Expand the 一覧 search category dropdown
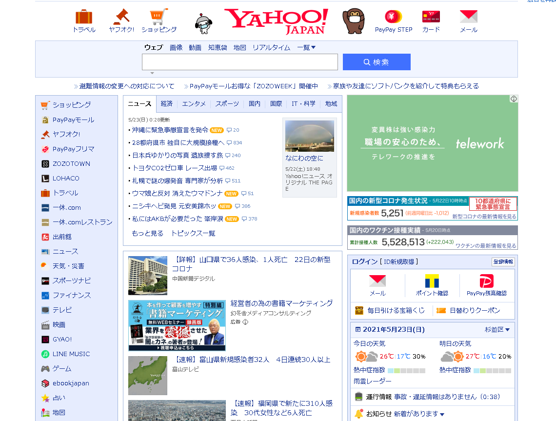This screenshot has height=421, width=556. (306, 47)
